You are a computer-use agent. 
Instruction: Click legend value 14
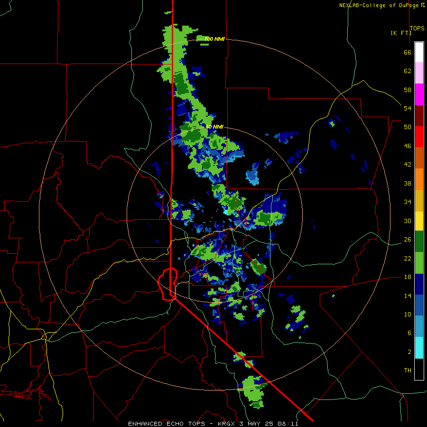pyautogui.click(x=408, y=296)
